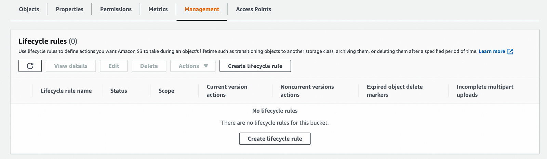
Task: Click the refresh lifecycle rules icon button
Action: (x=30, y=66)
